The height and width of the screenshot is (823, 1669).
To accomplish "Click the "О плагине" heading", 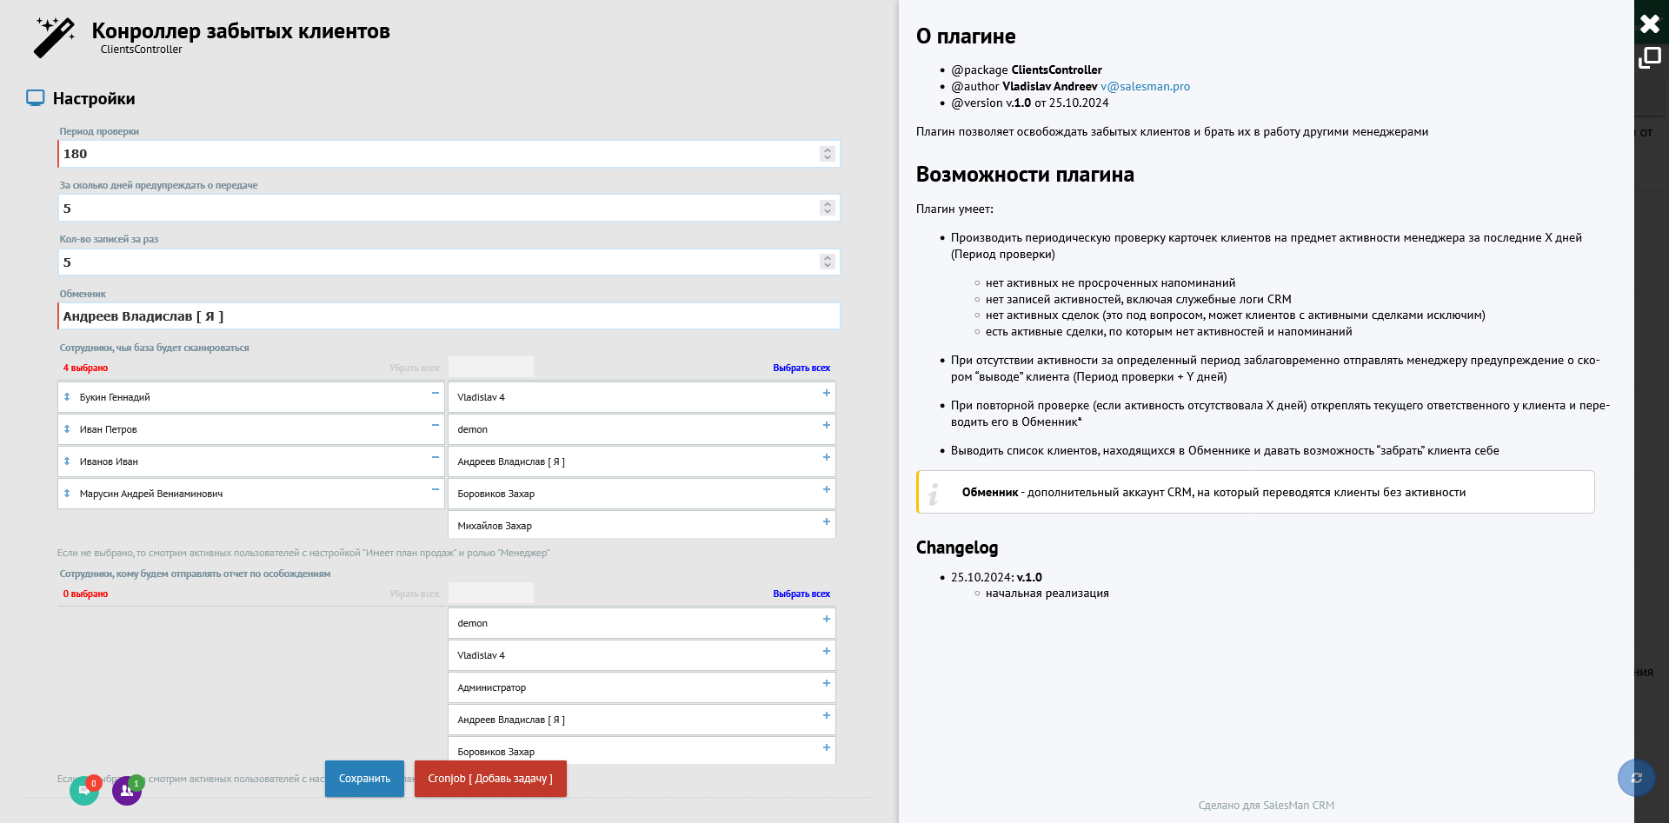I will click(966, 37).
